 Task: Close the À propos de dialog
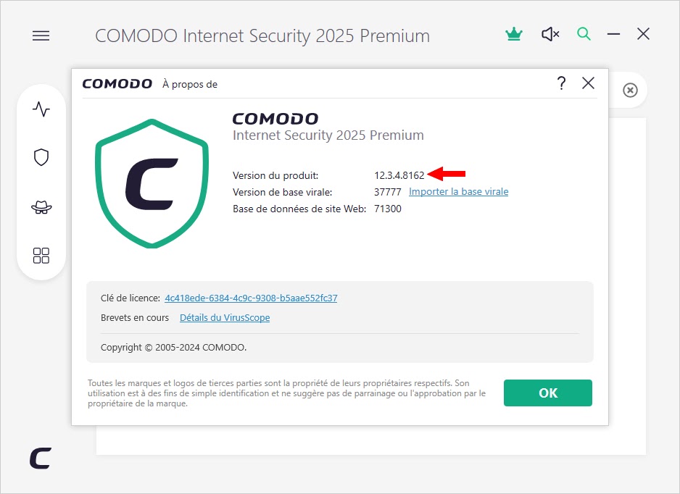coord(588,83)
